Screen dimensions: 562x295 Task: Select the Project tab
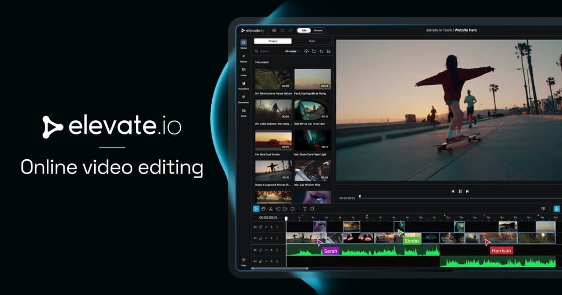click(273, 41)
